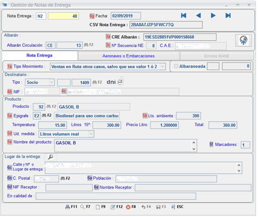Switch to Aeronaves o Embarcaciones tab
Screen dimensions: 258x217
[x=128, y=56]
